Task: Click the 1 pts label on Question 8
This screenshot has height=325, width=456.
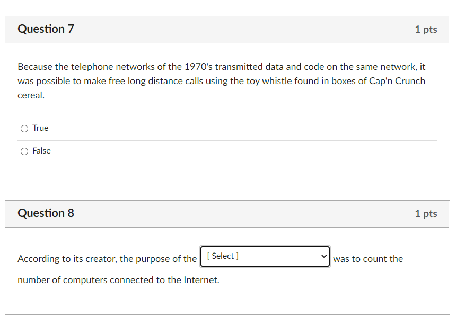Action: [426, 214]
